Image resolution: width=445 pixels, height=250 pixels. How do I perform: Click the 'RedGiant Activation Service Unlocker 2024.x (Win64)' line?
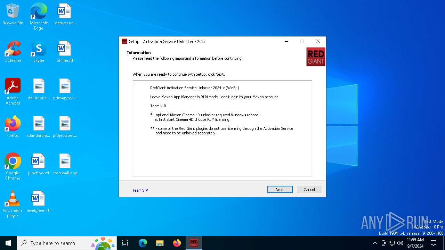pos(195,88)
